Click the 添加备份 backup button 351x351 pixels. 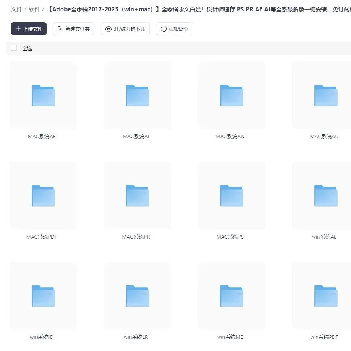(174, 29)
